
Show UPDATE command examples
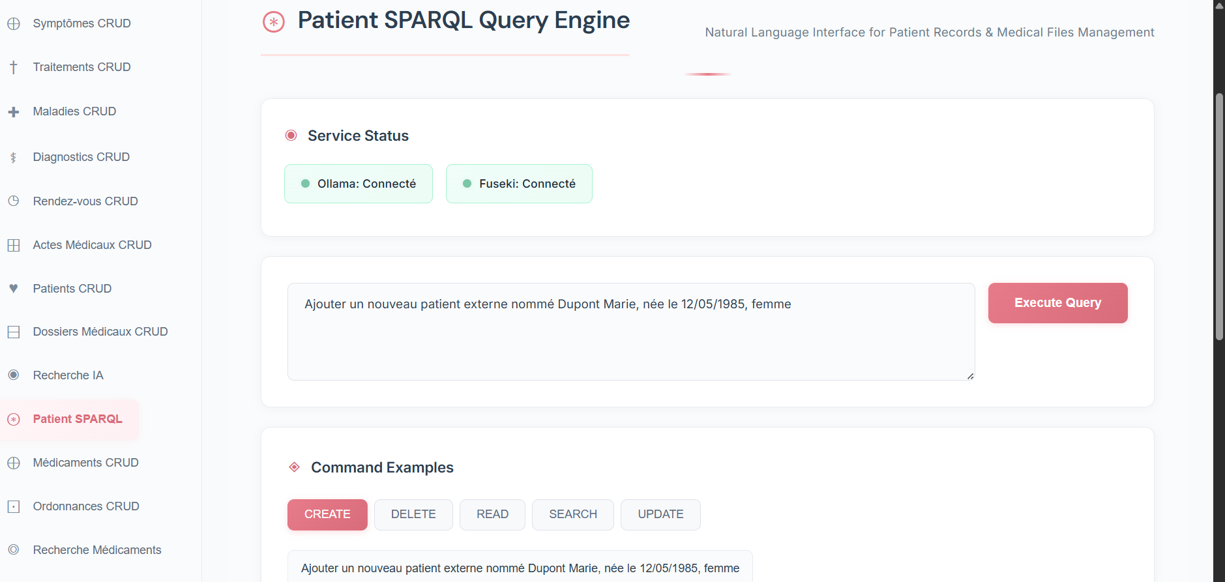point(660,515)
